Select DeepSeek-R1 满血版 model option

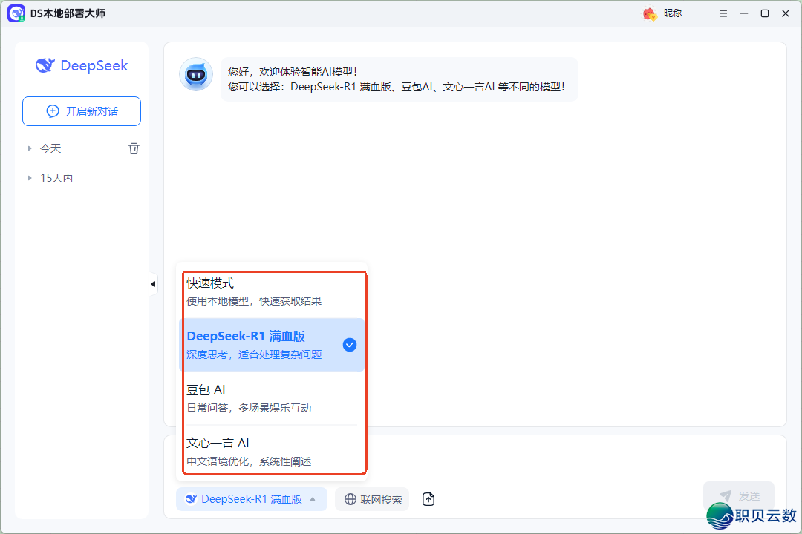(272, 345)
